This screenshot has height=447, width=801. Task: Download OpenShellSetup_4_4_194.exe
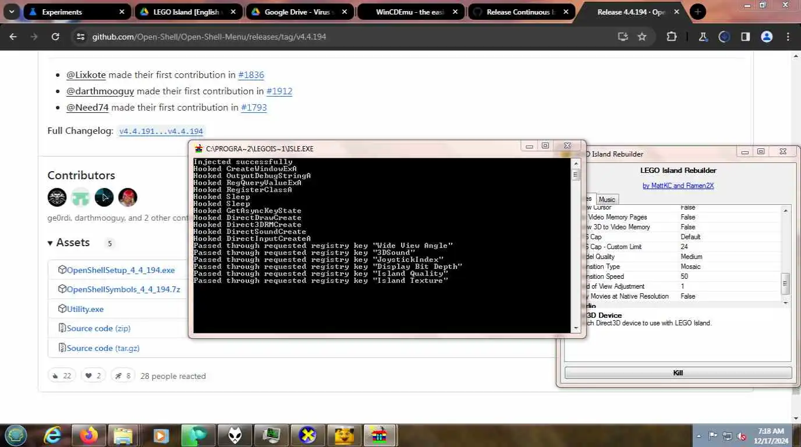point(120,270)
